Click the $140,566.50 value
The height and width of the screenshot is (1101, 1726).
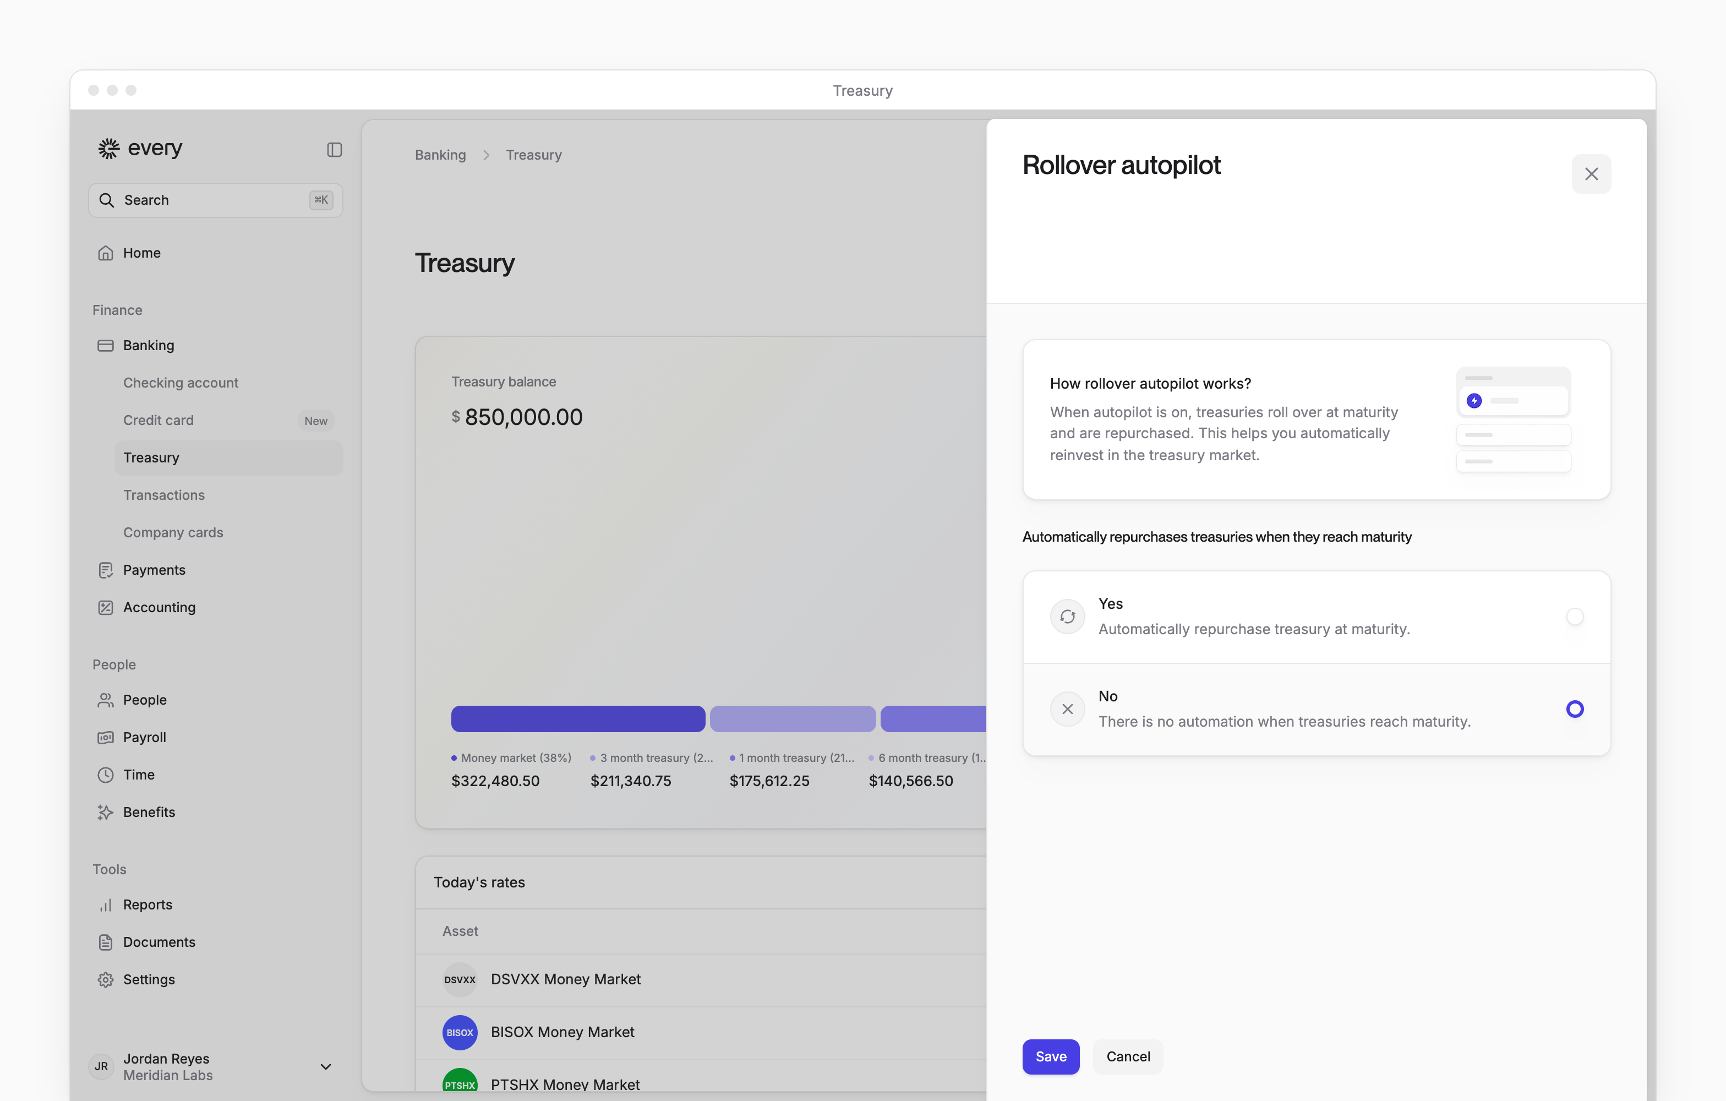click(x=911, y=781)
